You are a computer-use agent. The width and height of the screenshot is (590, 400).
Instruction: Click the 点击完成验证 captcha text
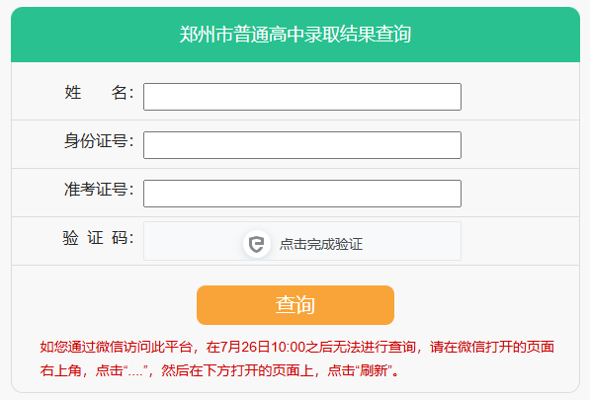321,244
